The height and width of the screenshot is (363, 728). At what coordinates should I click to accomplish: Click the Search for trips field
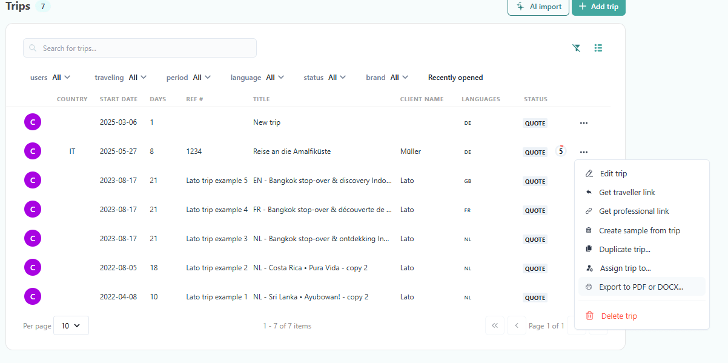pos(139,48)
